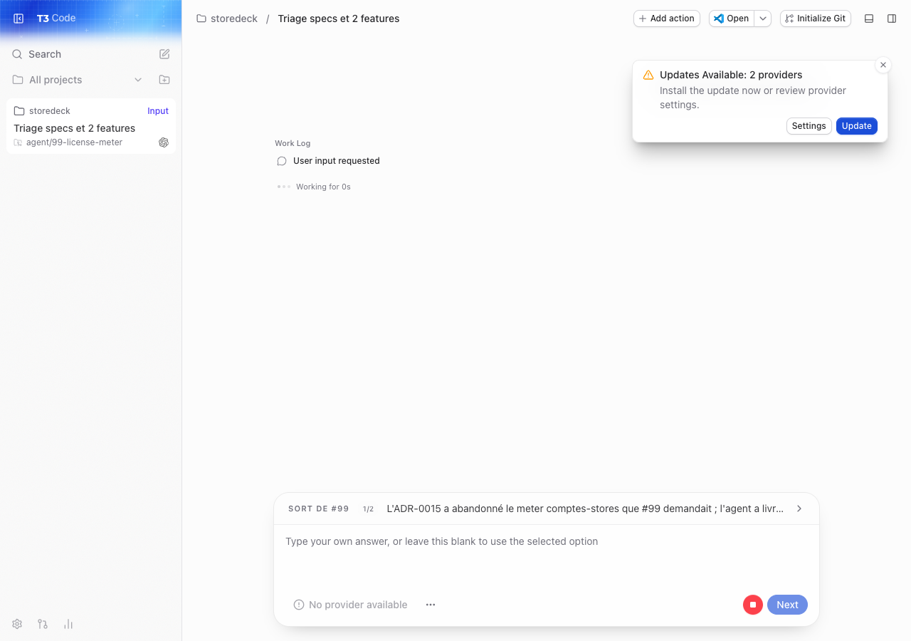Click the Add action button

point(667,19)
